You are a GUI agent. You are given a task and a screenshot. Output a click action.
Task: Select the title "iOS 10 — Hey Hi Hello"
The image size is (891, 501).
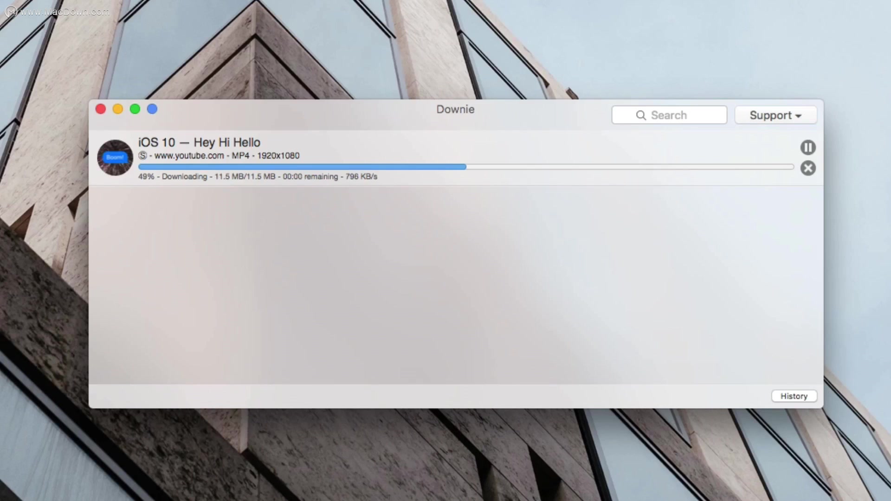coord(199,142)
